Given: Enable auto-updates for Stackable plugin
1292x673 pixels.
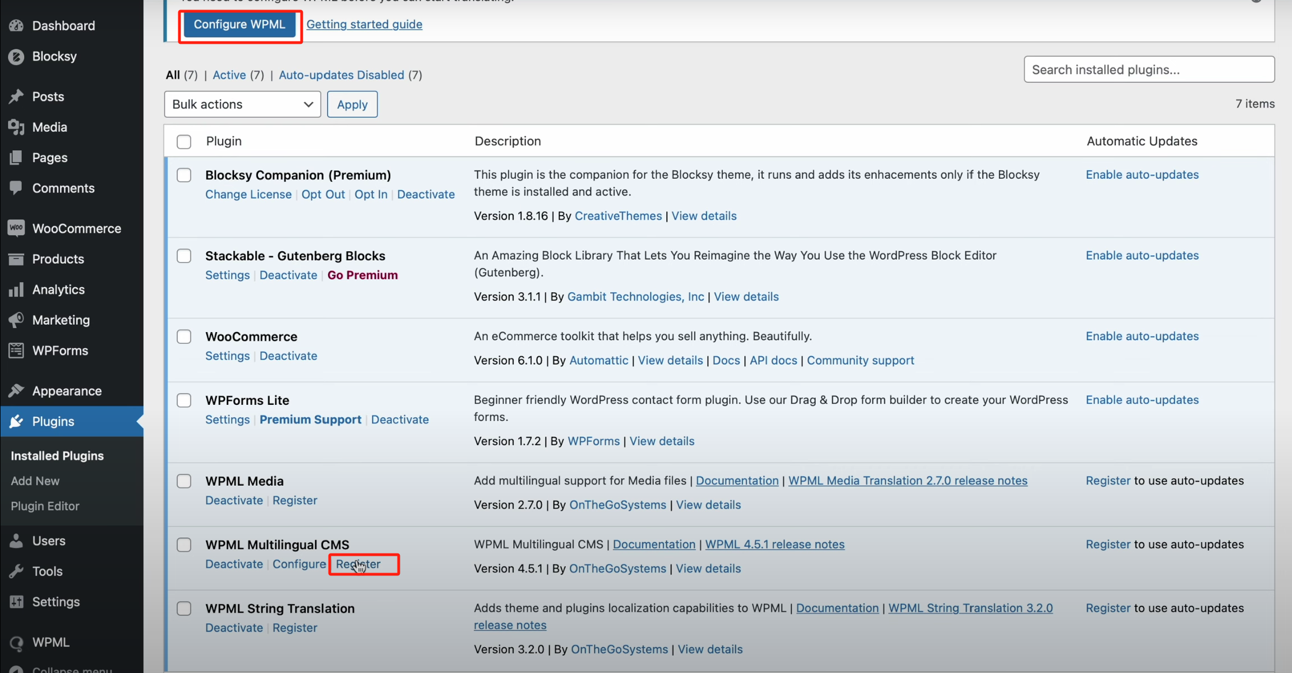Looking at the screenshot, I should [x=1142, y=255].
